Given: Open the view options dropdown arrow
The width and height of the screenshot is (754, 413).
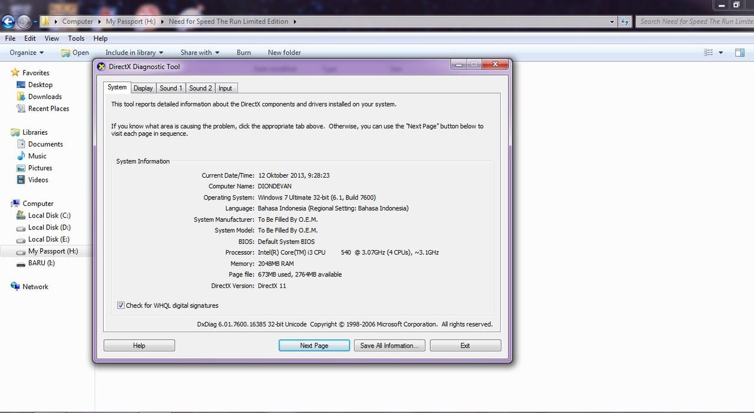Looking at the screenshot, I should coord(721,52).
